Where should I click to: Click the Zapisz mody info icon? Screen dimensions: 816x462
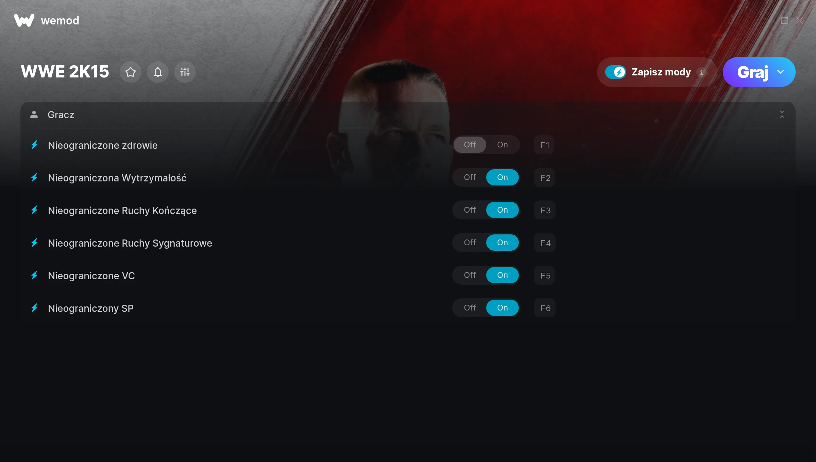coord(701,72)
